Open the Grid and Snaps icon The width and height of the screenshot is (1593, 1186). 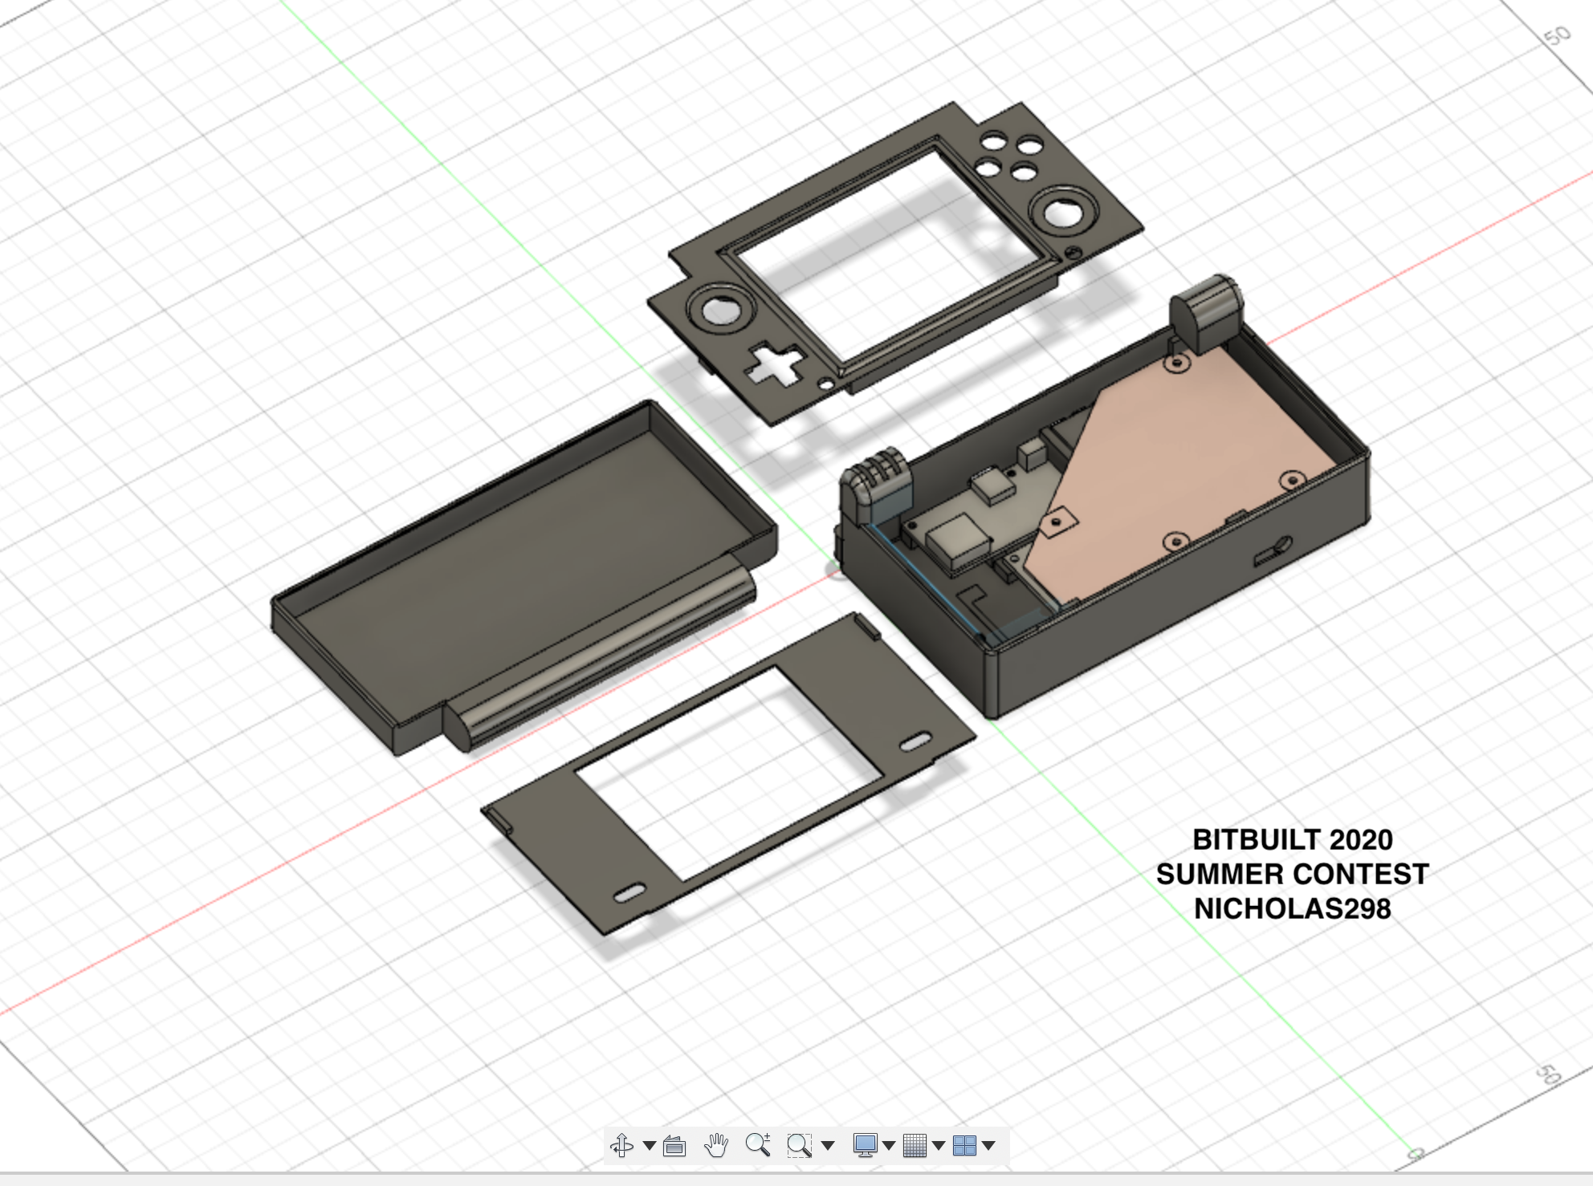coord(915,1145)
